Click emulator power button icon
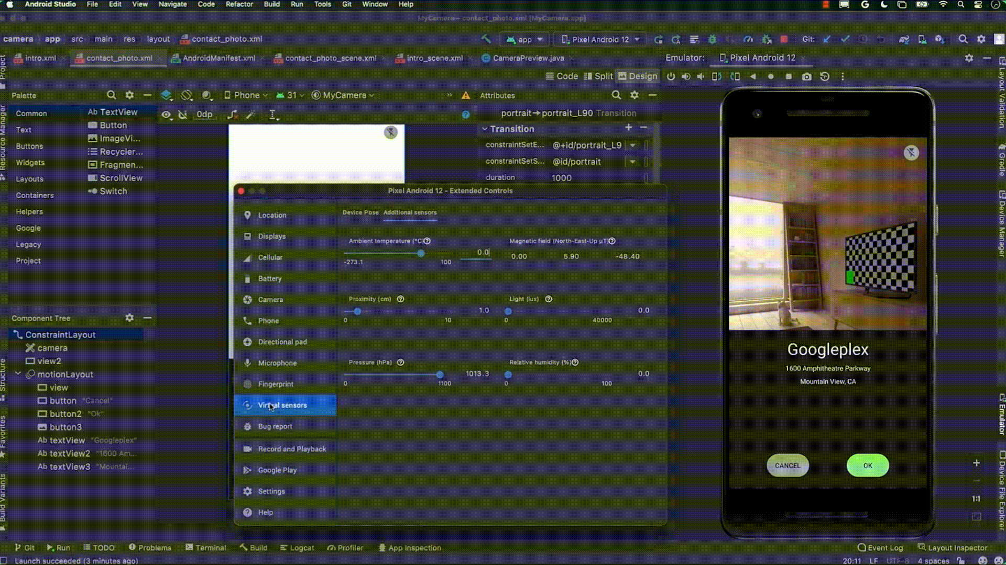The width and height of the screenshot is (1006, 565). click(x=671, y=76)
